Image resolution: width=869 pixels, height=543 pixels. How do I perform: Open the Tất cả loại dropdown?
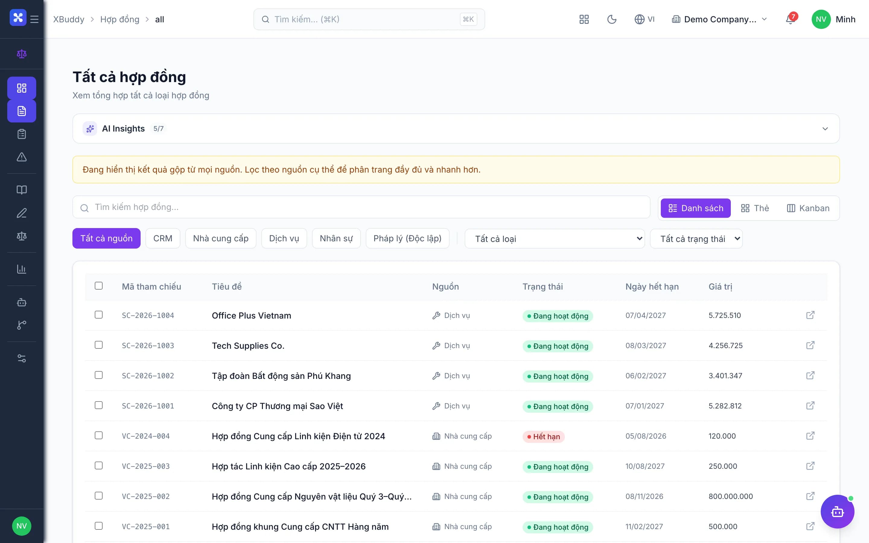pos(554,238)
